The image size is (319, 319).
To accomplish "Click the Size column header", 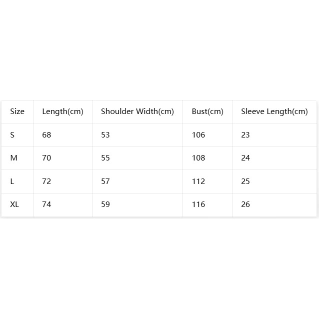I will 17,111.
